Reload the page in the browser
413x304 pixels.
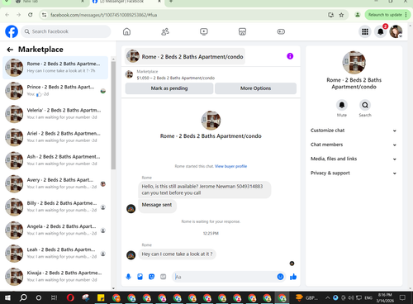31,15
